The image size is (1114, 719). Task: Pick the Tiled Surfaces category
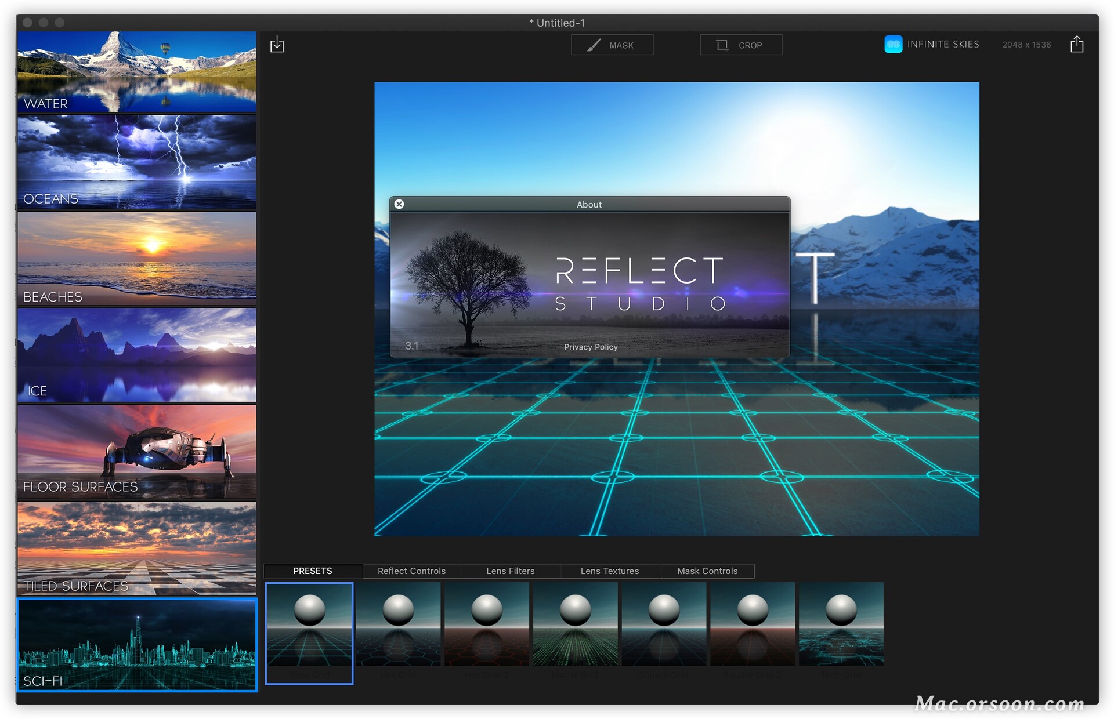(136, 548)
